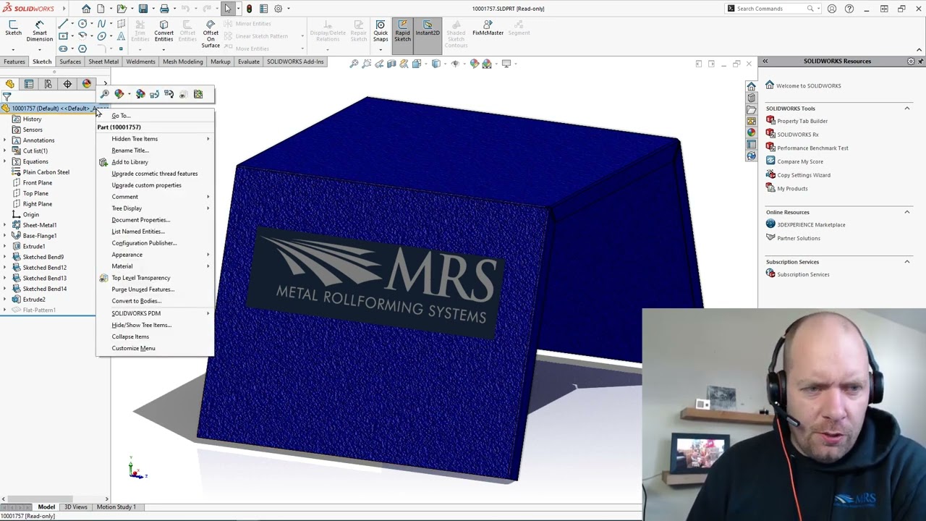Image resolution: width=926 pixels, height=521 pixels.
Task: Switch to the Sheet Metal tab
Action: tap(103, 62)
